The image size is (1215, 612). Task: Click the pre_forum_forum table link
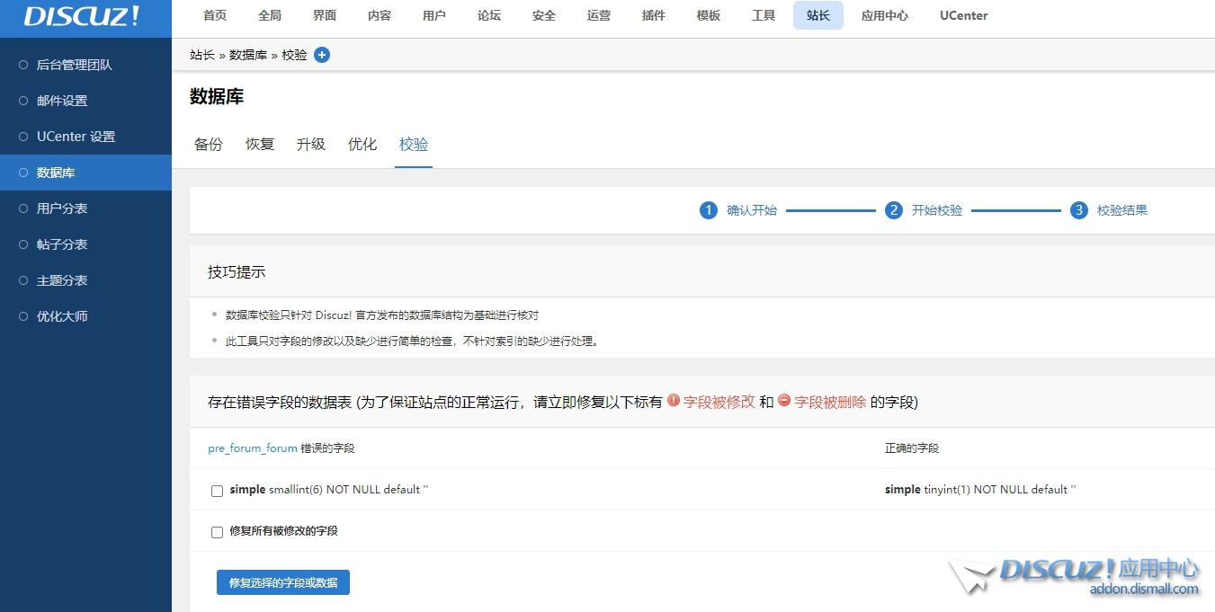pos(253,448)
